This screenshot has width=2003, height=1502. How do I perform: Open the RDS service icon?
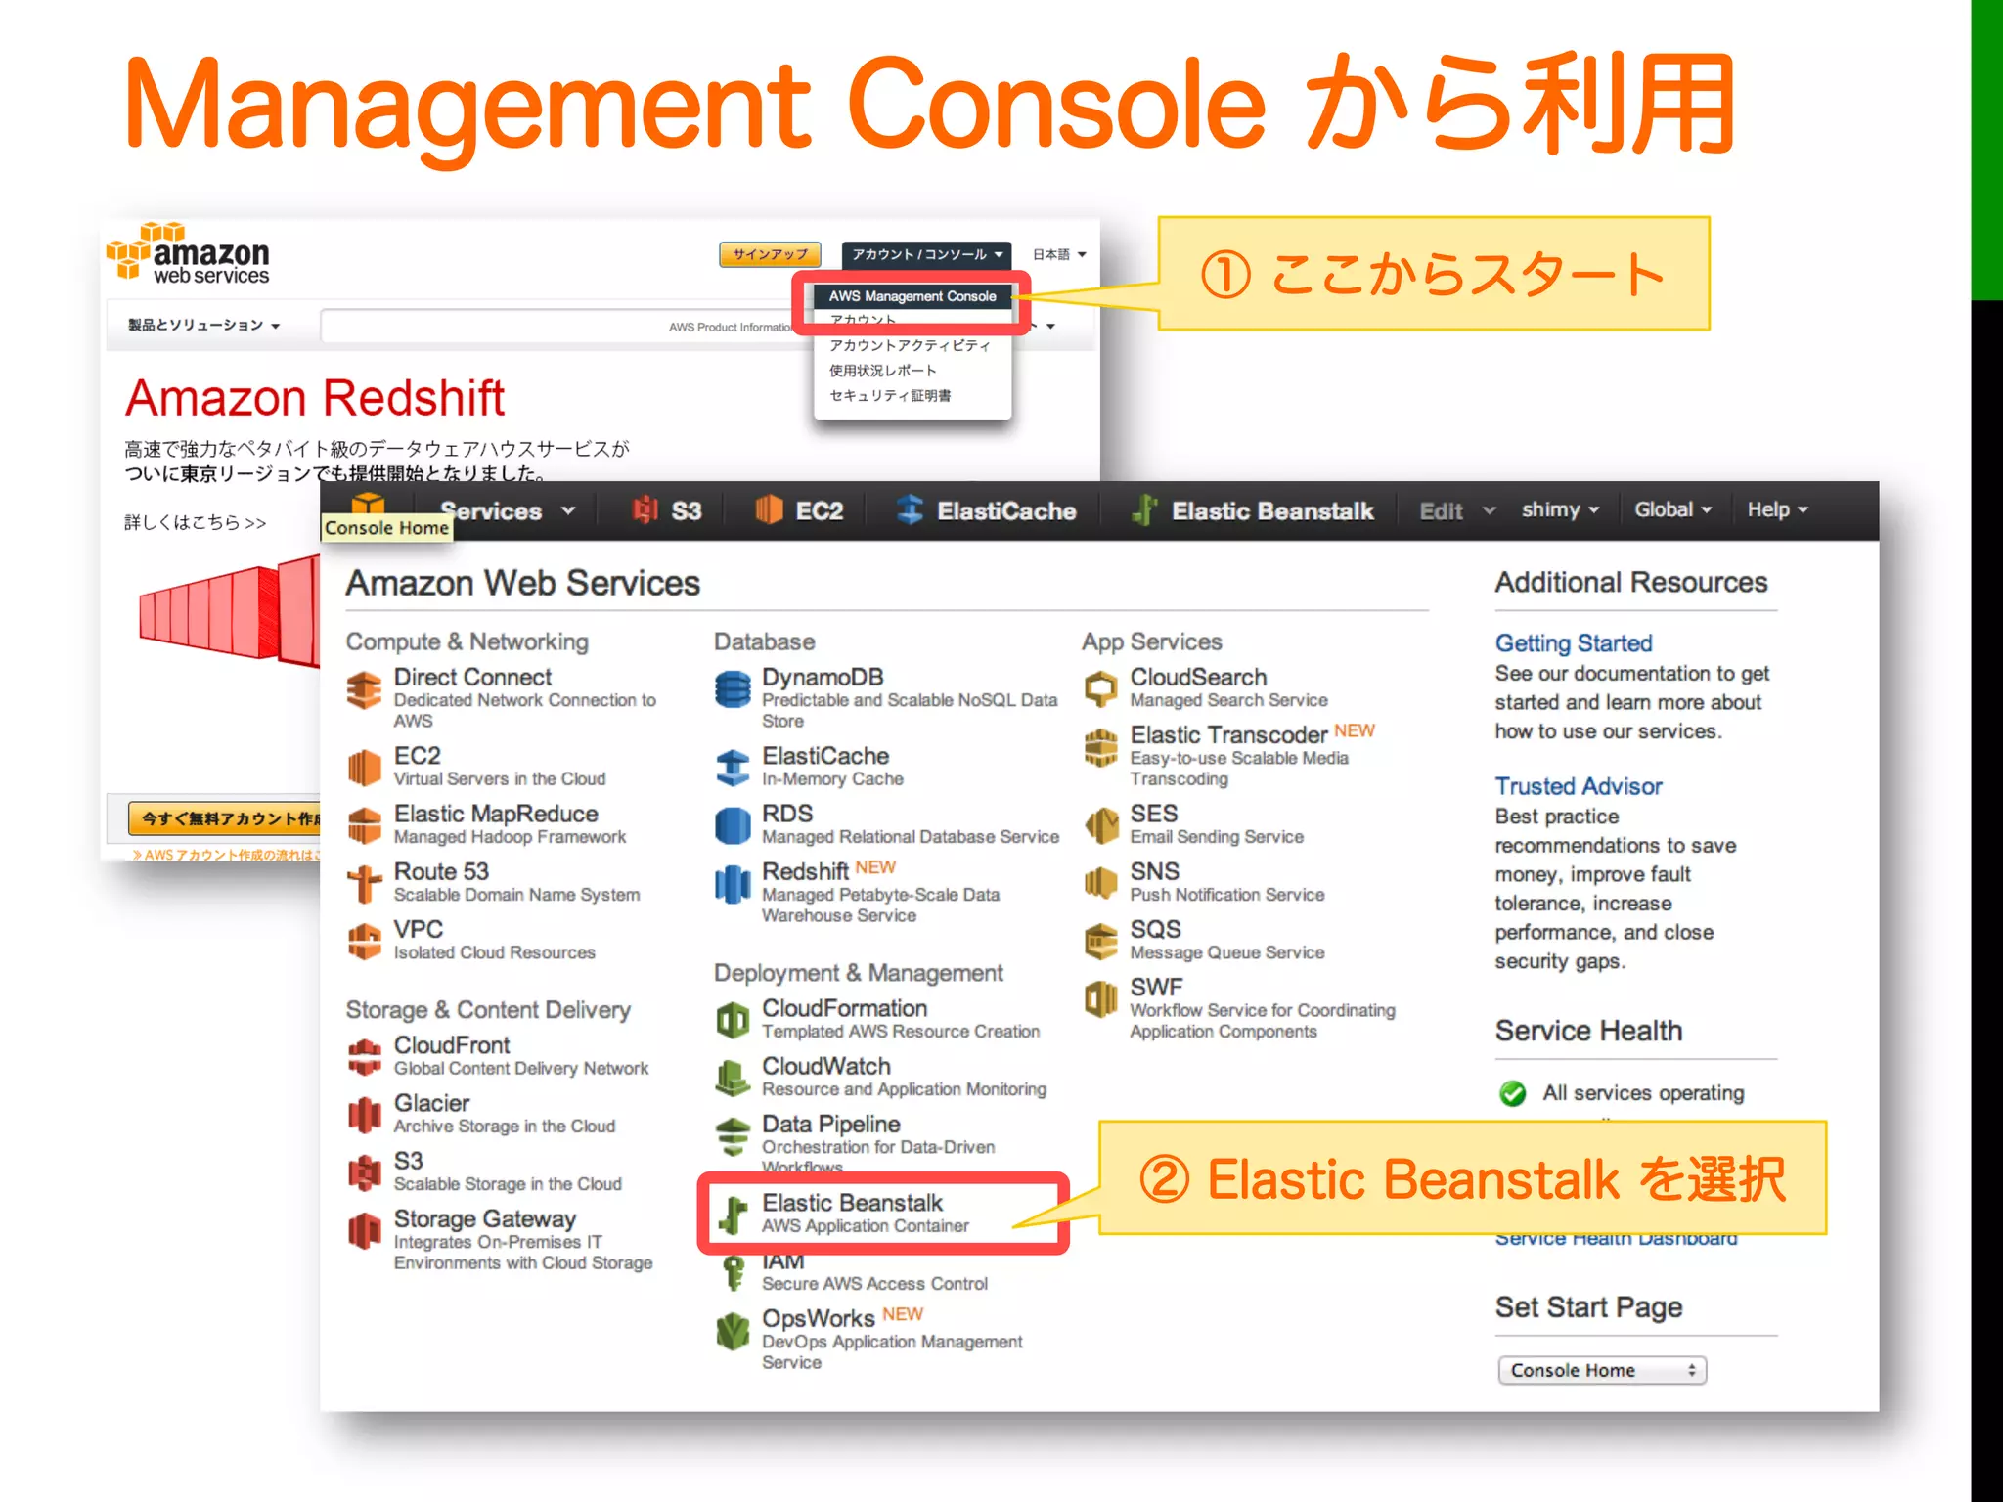pos(733,824)
